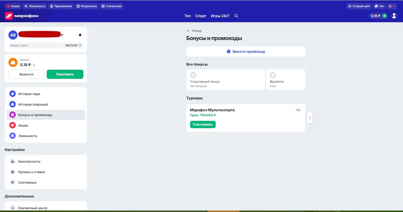Image resolution: width=403 pixels, height=212 pixels.
Task: Go to the Топ section
Action: (x=187, y=16)
